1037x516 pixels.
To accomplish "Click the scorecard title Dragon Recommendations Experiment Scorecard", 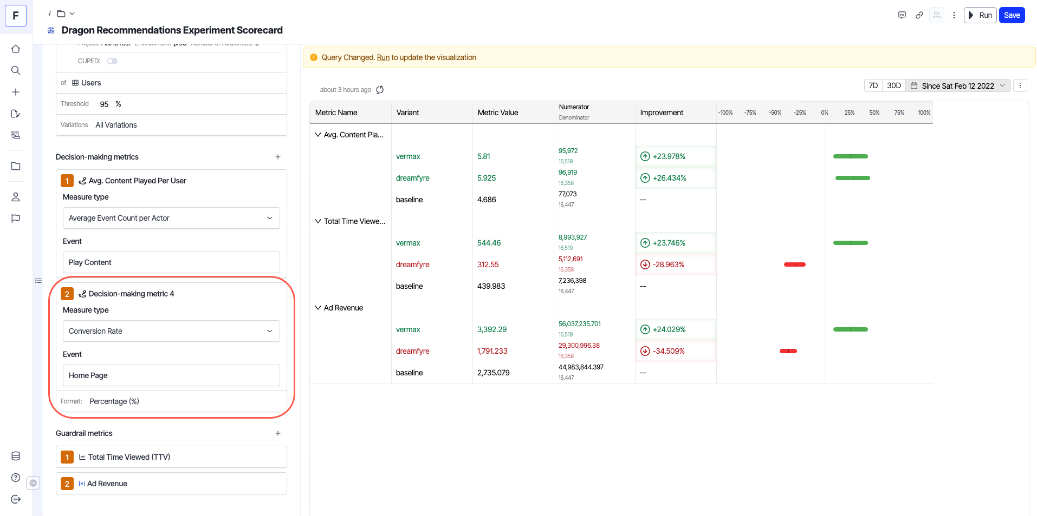I will click(x=172, y=30).
